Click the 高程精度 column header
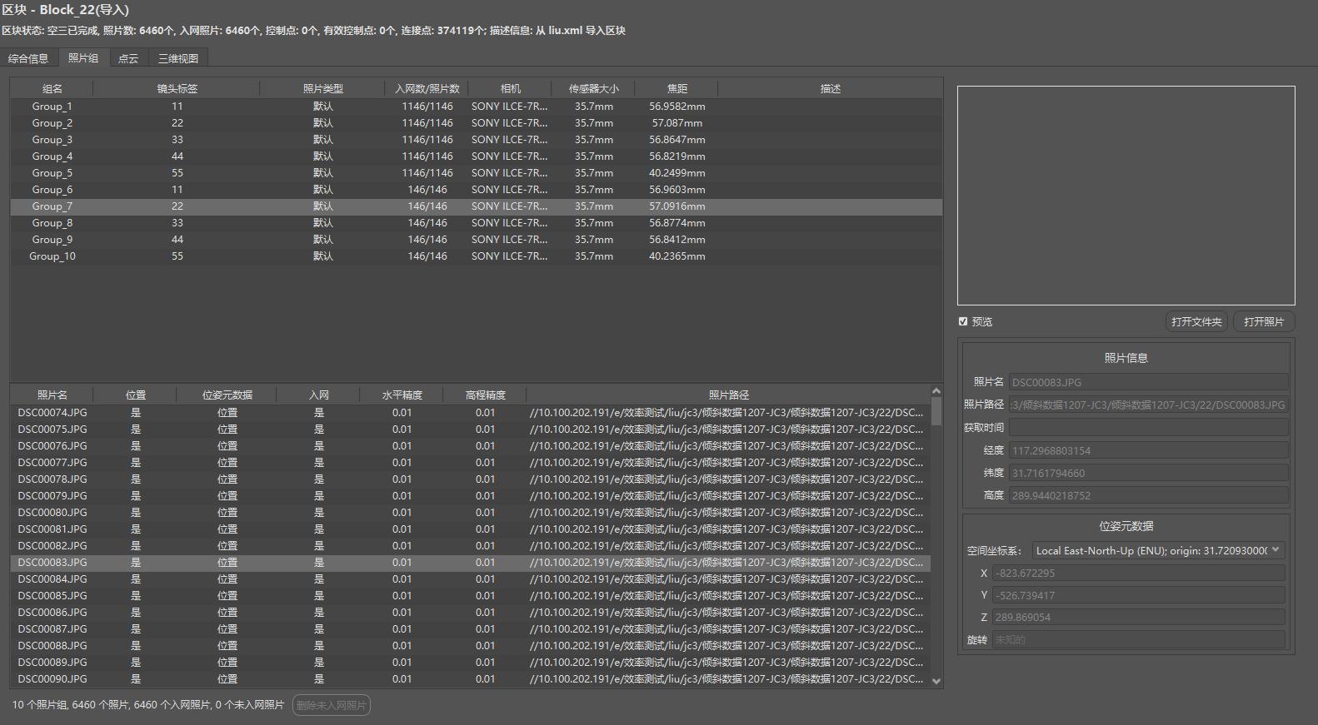This screenshot has width=1318, height=725. click(485, 395)
